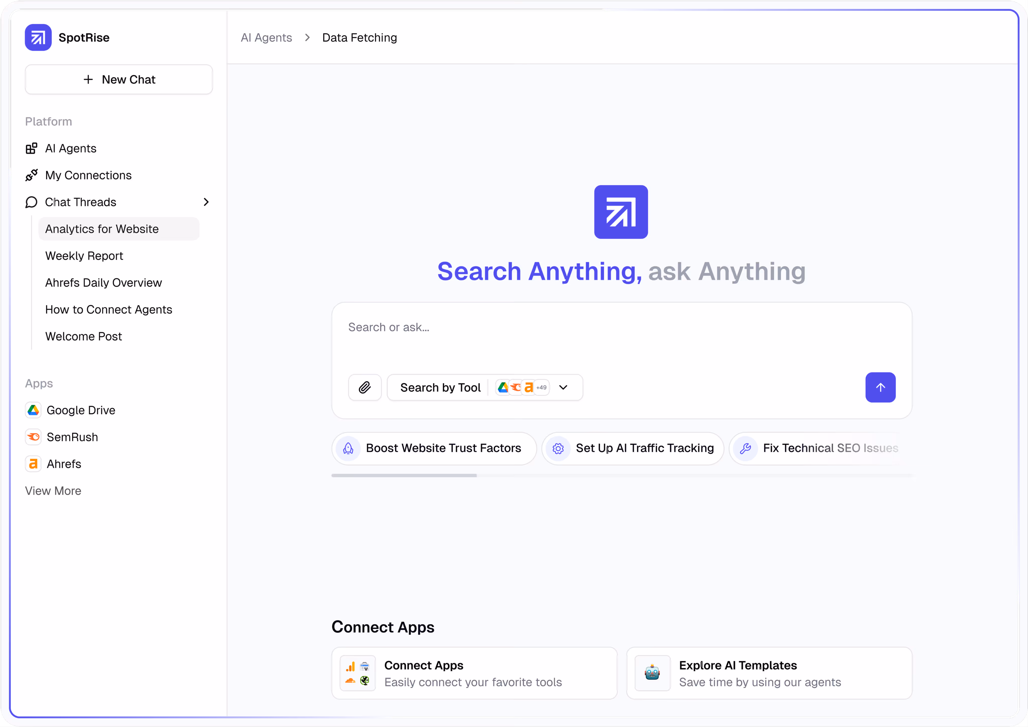Click the robot icon in Explore AI Templates
This screenshot has height=727, width=1028.
coord(652,673)
